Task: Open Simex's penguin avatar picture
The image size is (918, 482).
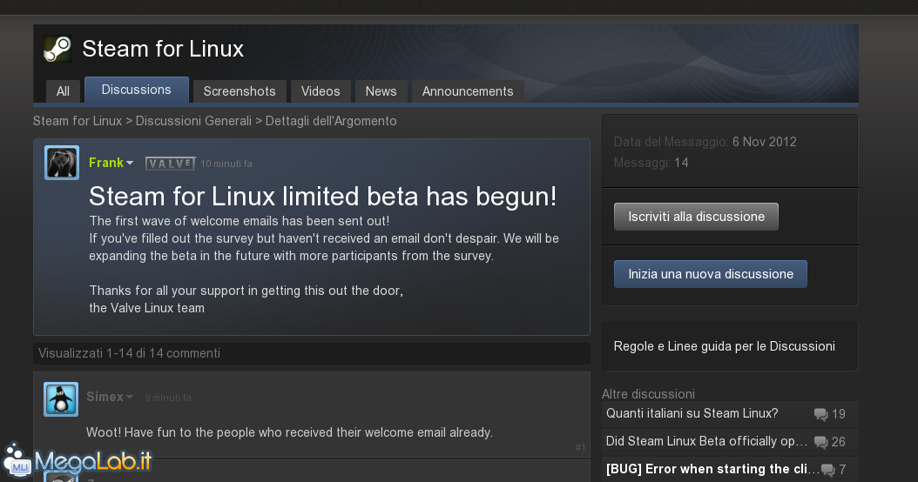Action: click(x=61, y=399)
